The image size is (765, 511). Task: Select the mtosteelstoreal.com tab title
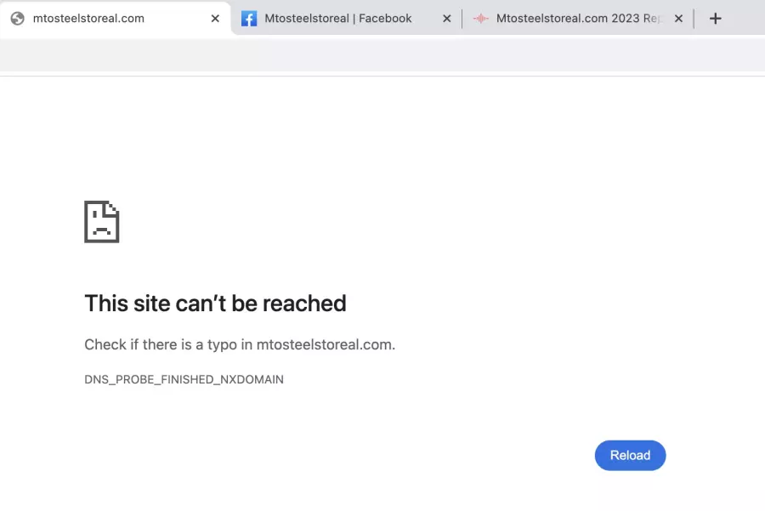[88, 19]
